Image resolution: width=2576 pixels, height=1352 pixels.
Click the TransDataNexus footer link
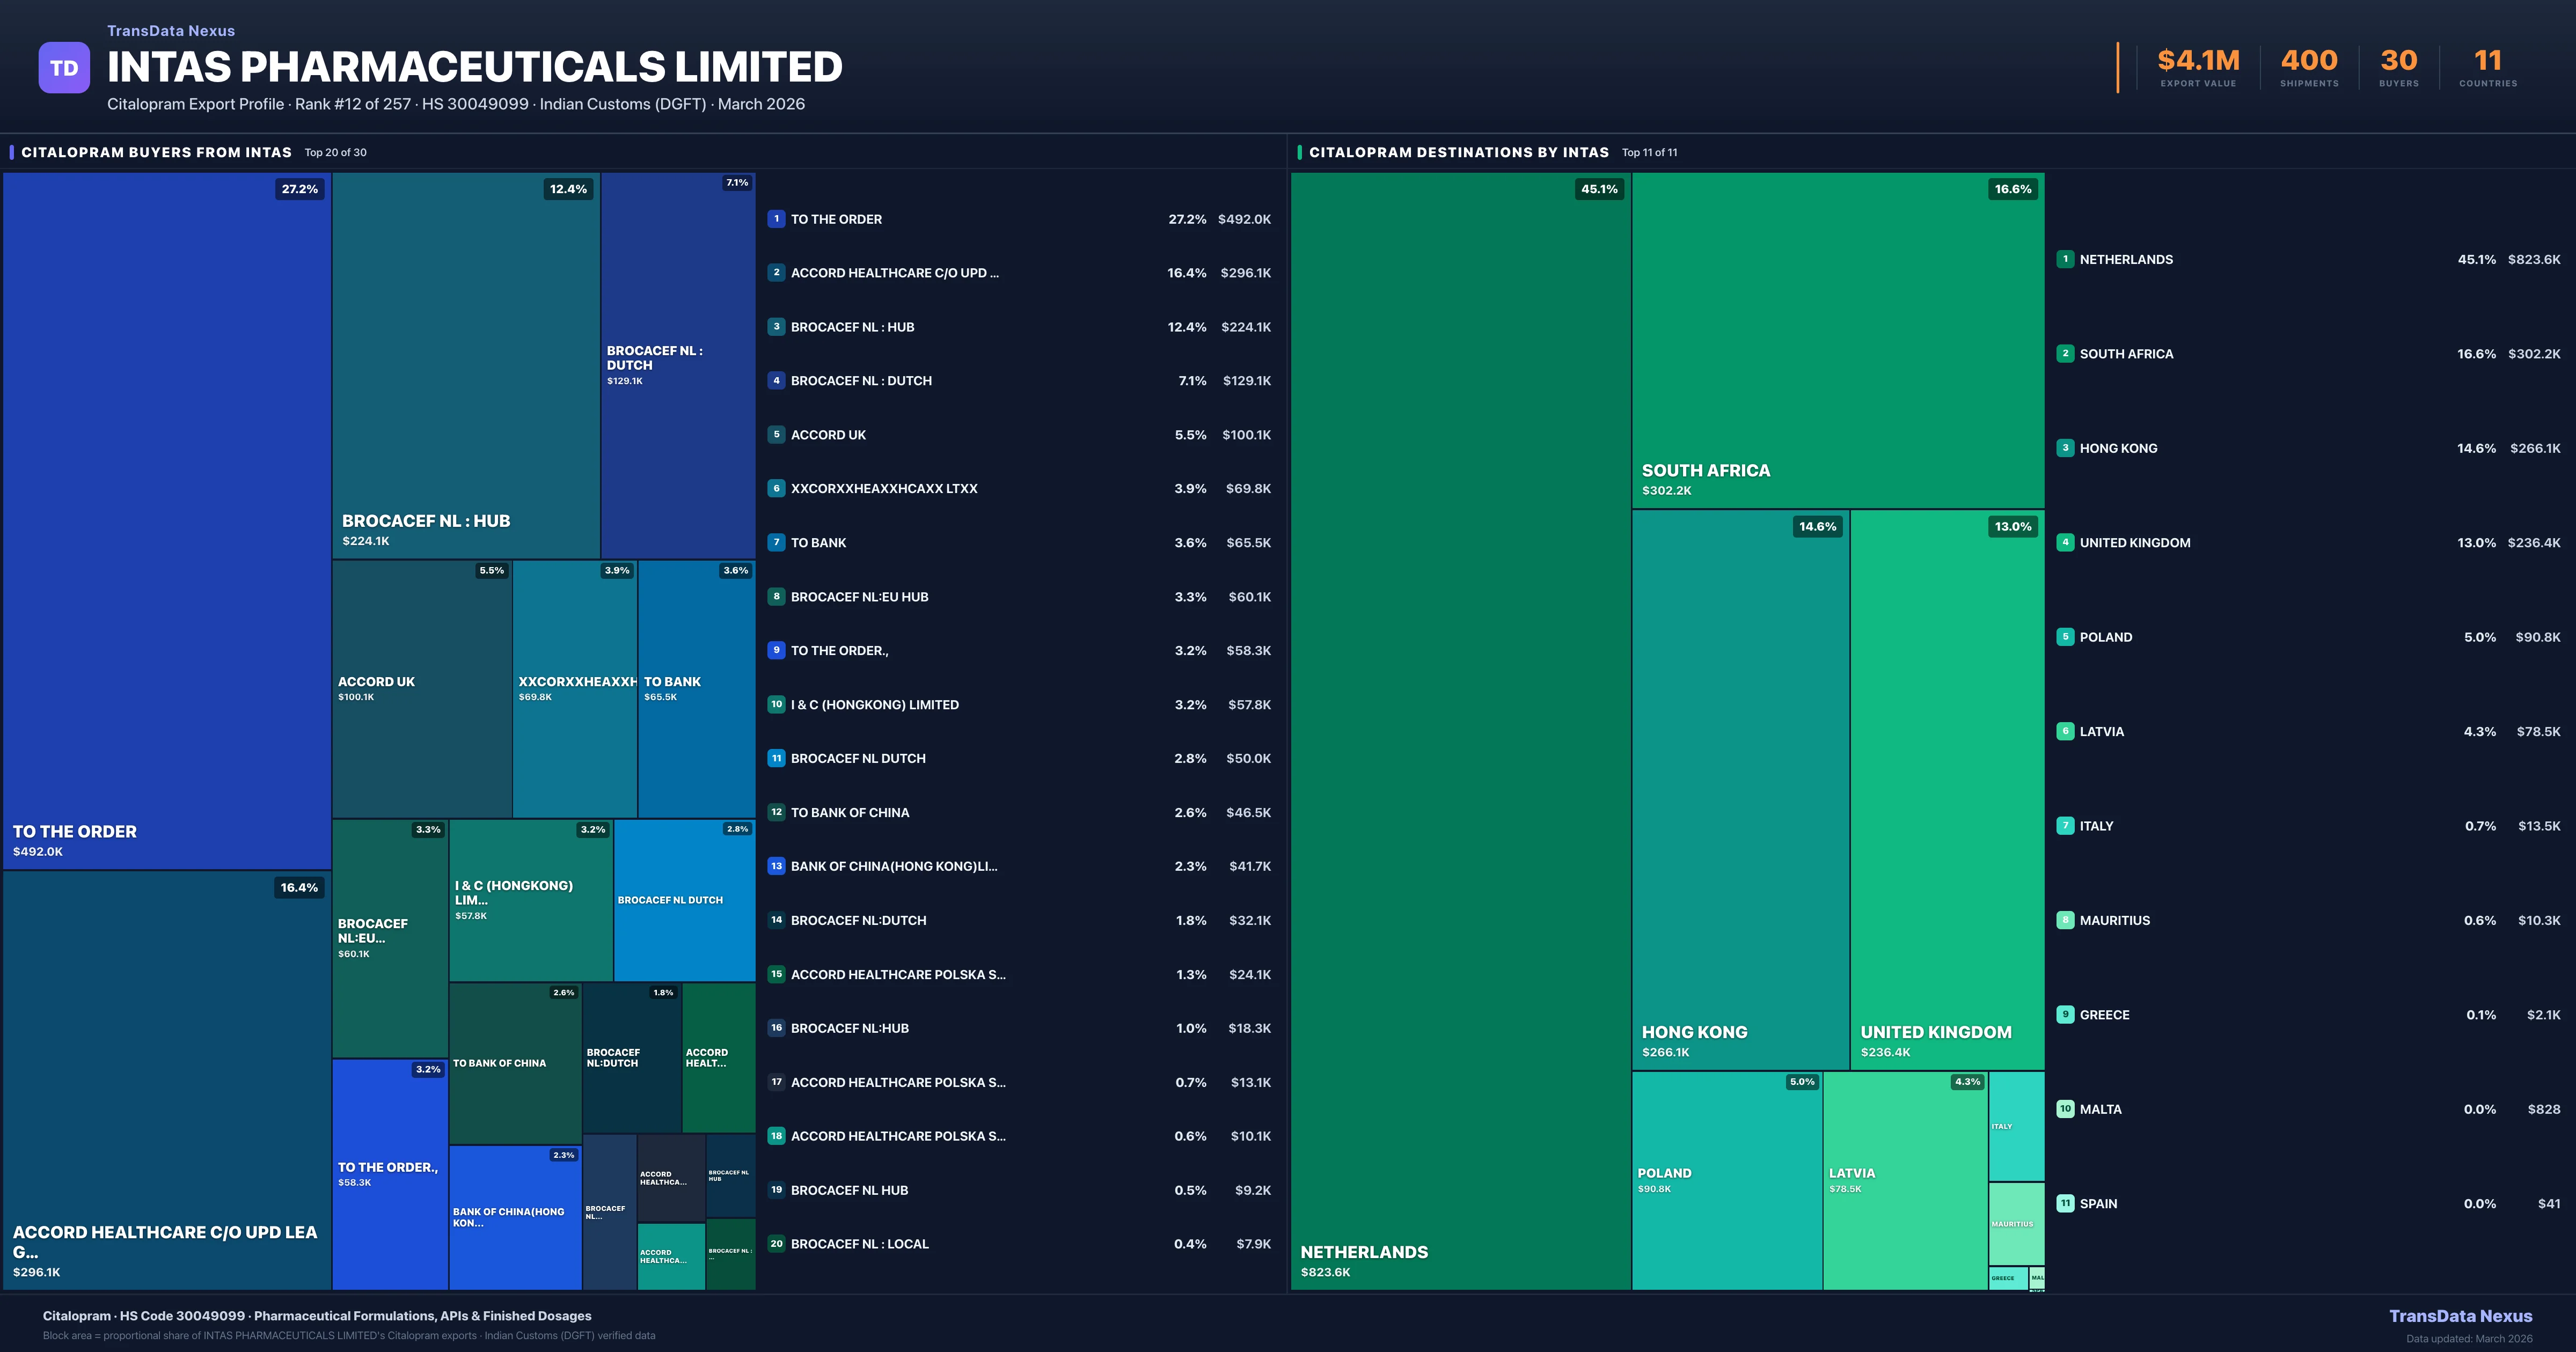(x=2460, y=1316)
